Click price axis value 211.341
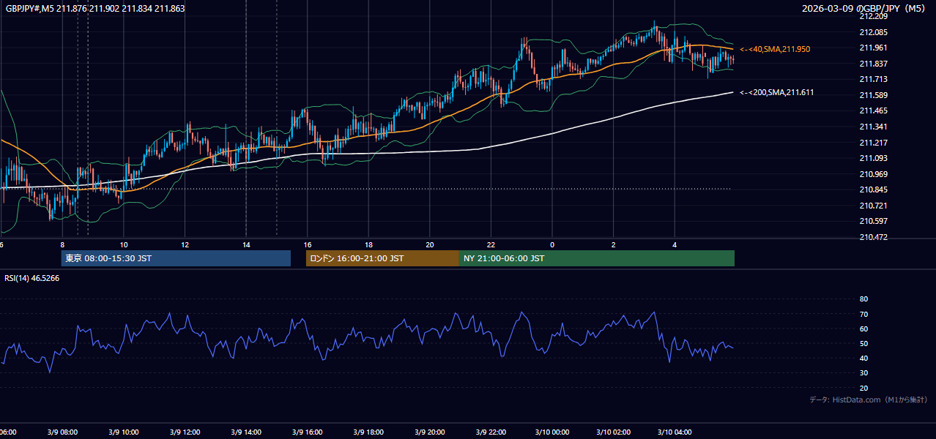The width and height of the screenshot is (936, 439). tap(874, 127)
